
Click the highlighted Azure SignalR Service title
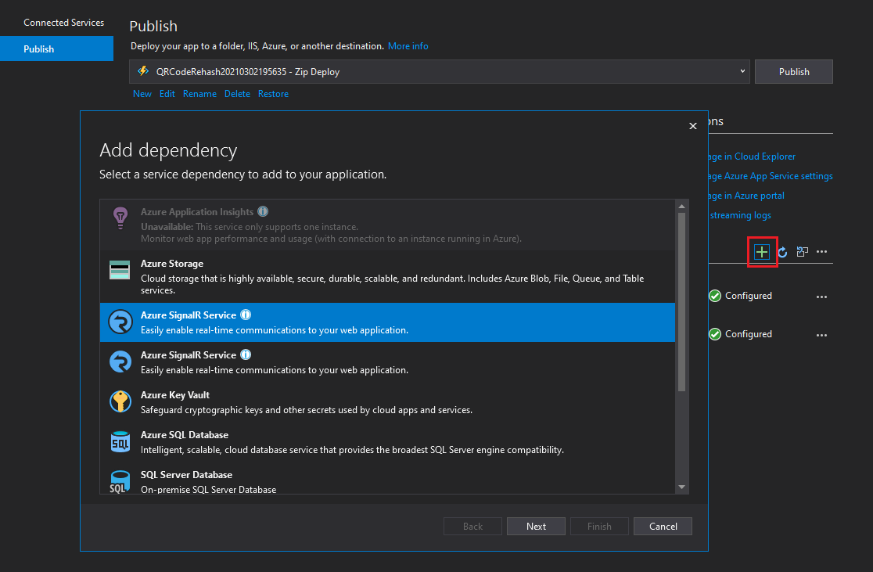tap(189, 315)
